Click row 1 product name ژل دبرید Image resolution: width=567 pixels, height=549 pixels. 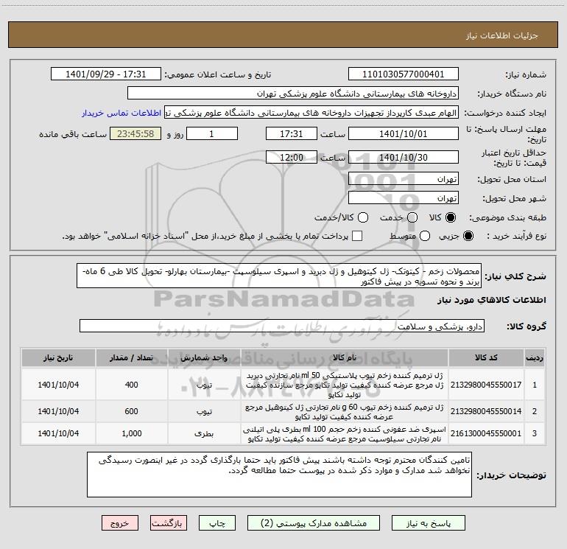(x=345, y=385)
